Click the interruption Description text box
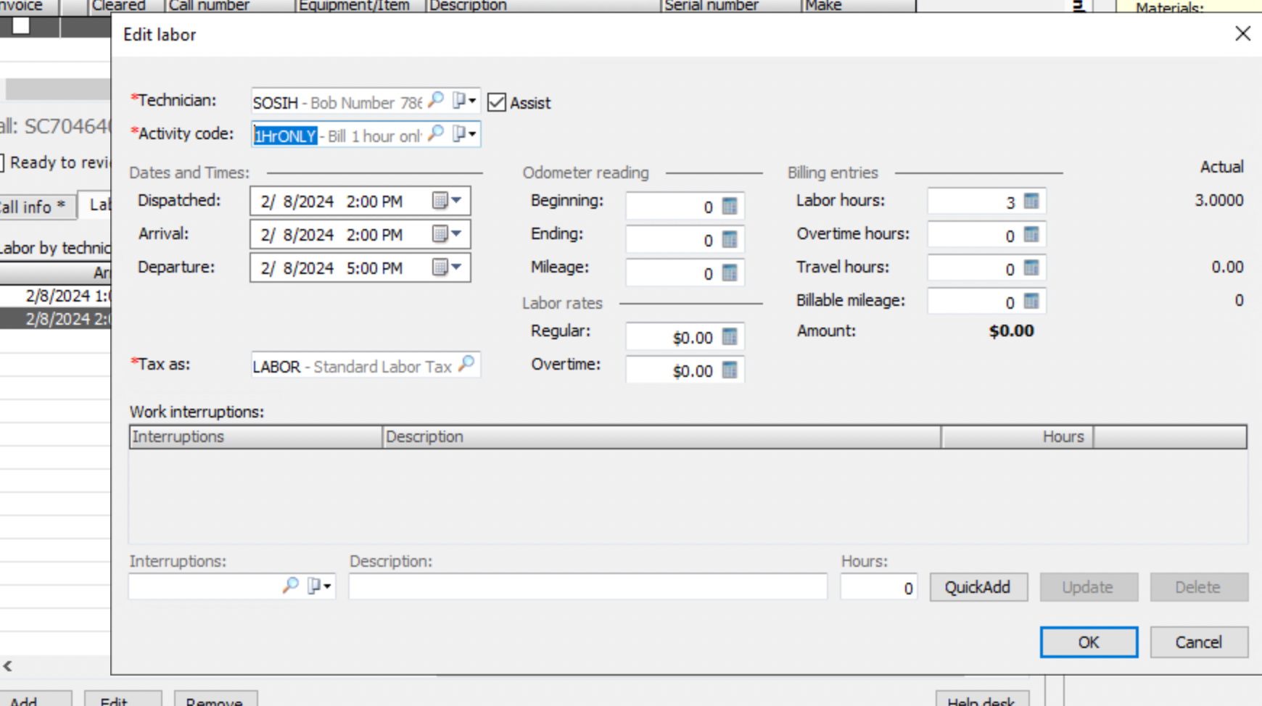Image resolution: width=1262 pixels, height=706 pixels. 587,586
